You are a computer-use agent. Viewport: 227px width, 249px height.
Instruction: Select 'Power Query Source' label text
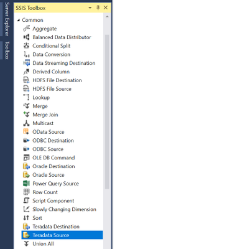click(x=55, y=184)
